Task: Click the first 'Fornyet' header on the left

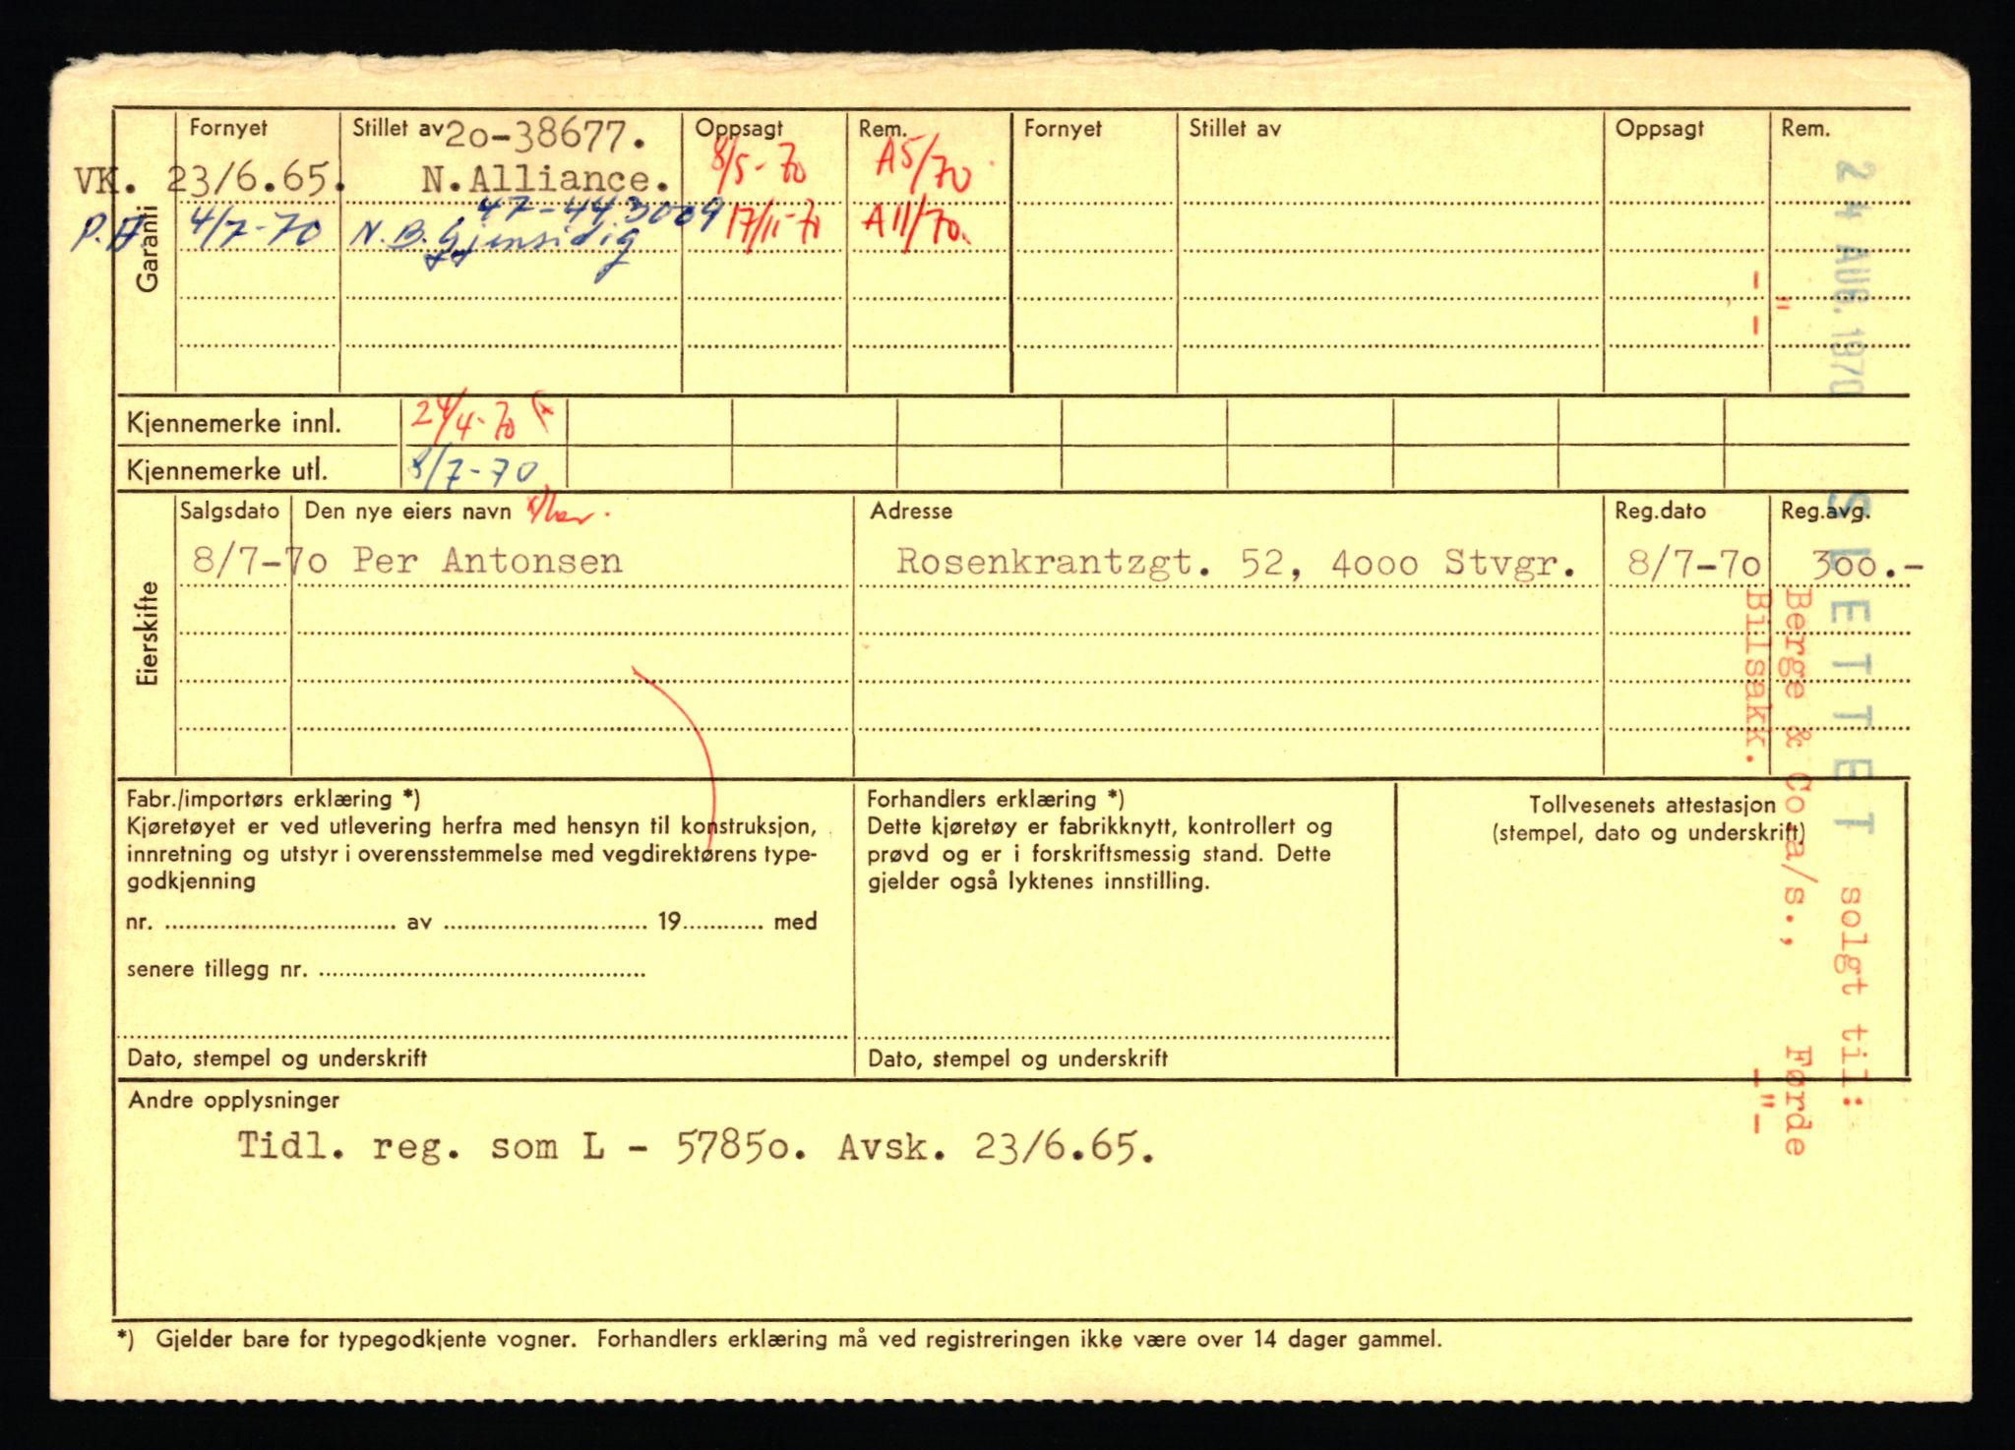Action: click(228, 128)
